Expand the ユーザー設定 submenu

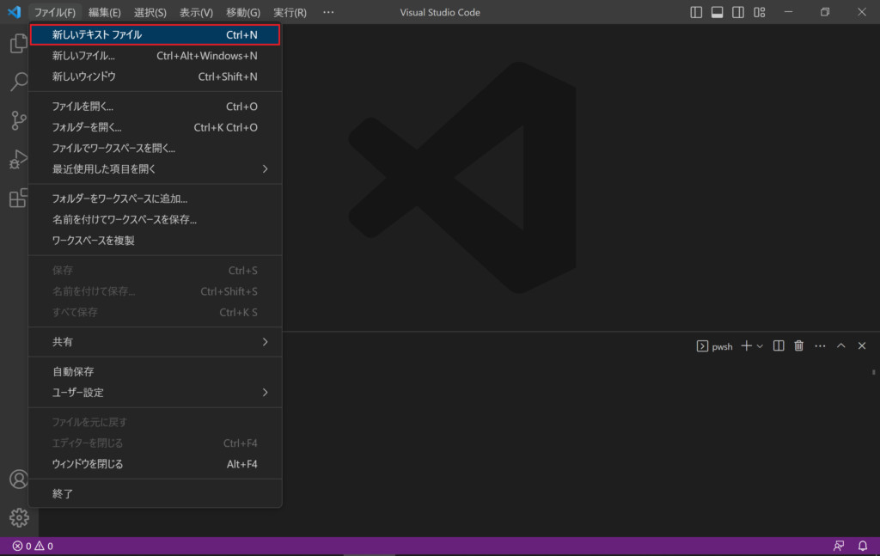tap(155, 392)
